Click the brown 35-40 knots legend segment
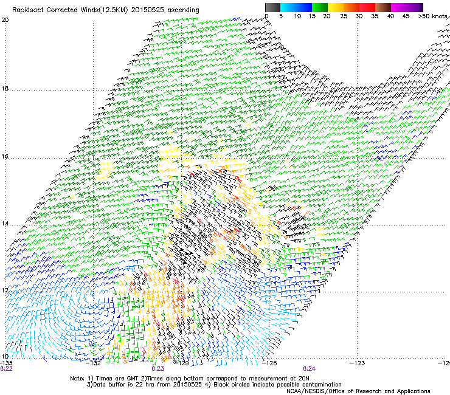 (383, 7)
